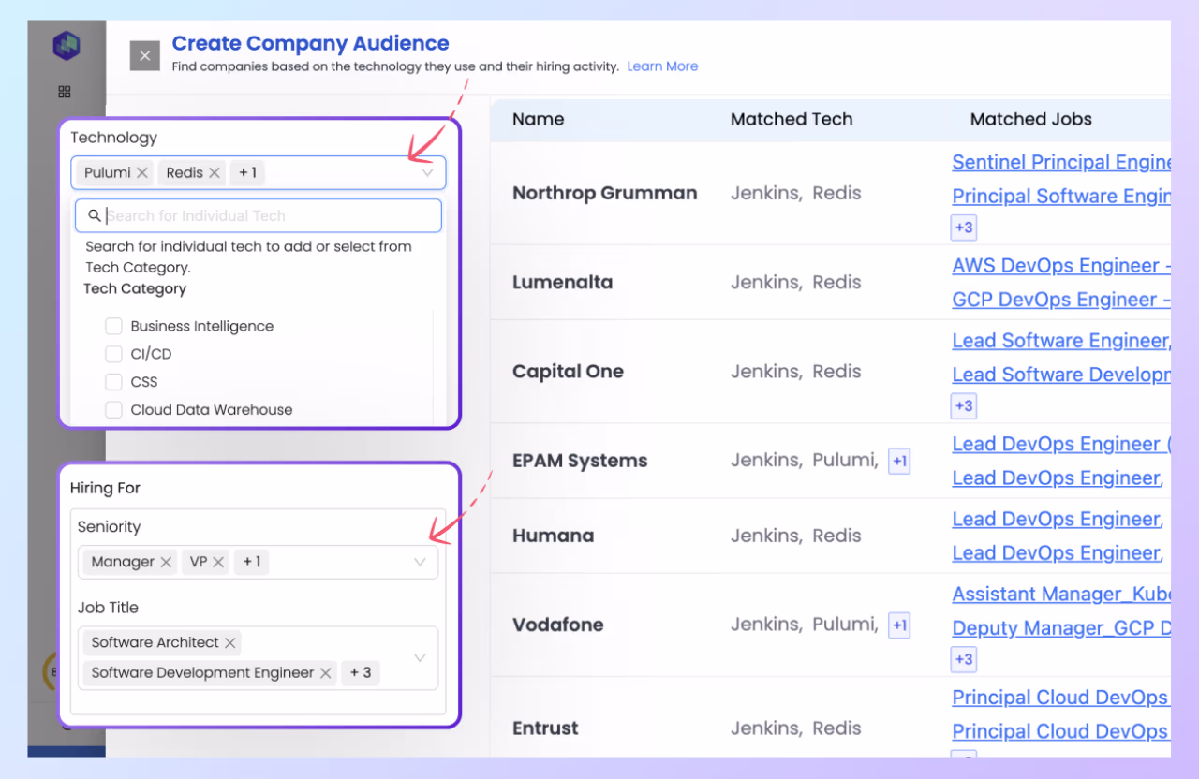Click the Create Company Audience title
Viewport: 1199px width, 779px height.
310,43
